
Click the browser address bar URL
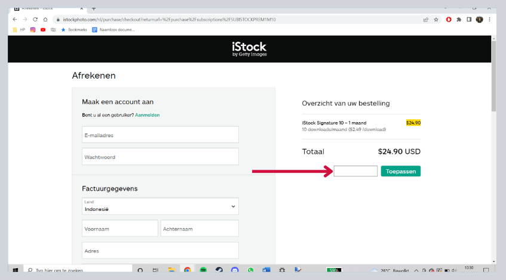pos(169,20)
